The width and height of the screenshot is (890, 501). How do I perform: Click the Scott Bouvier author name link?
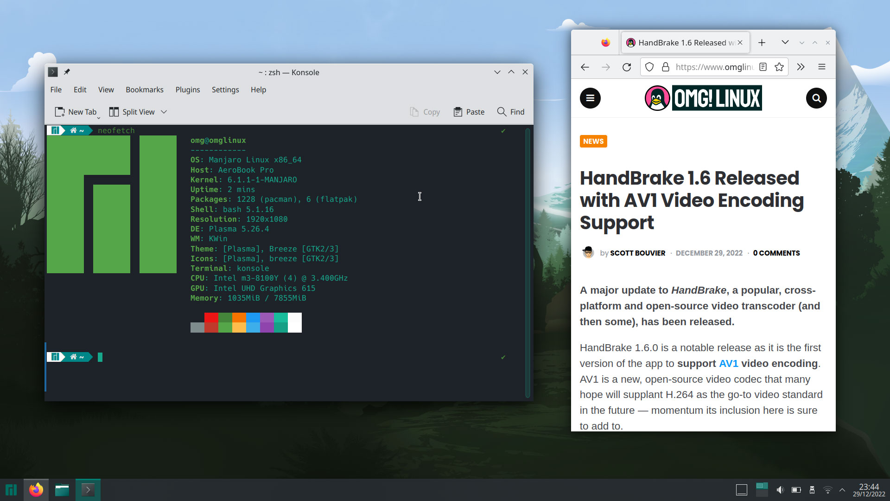pyautogui.click(x=637, y=253)
